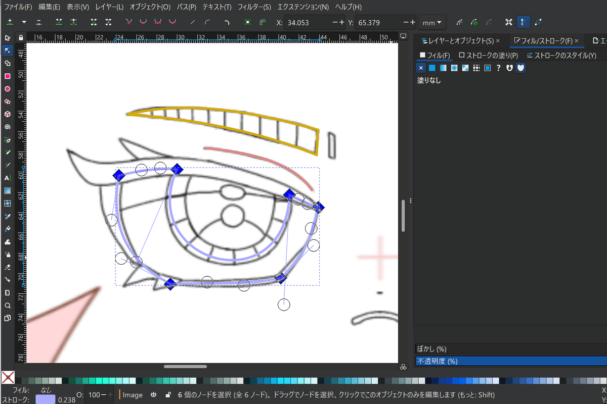Click the unset paint question mark icon
This screenshot has width=607, height=404.
[499, 68]
